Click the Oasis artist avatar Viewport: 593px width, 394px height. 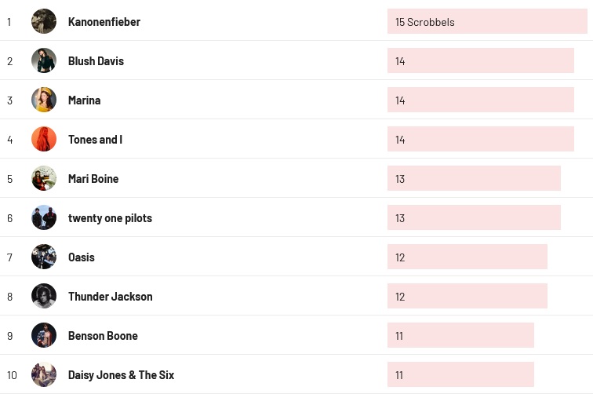coord(44,257)
